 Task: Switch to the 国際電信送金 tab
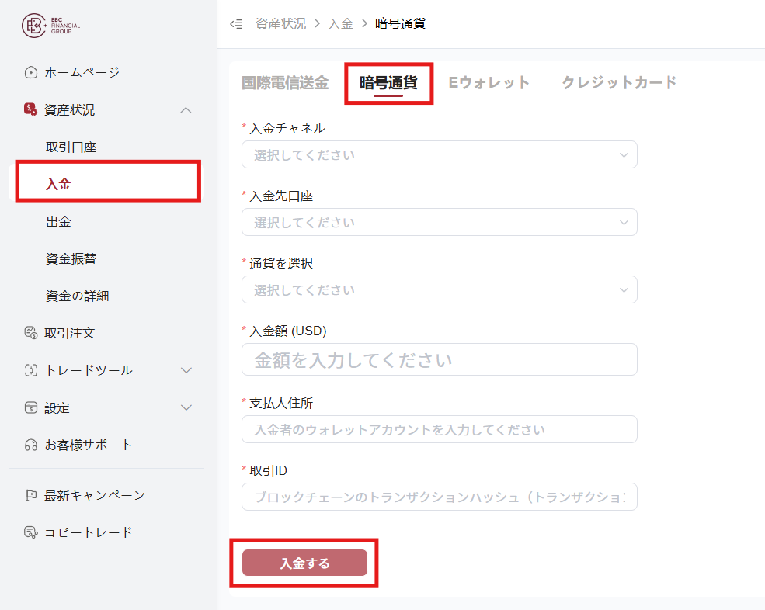point(285,82)
